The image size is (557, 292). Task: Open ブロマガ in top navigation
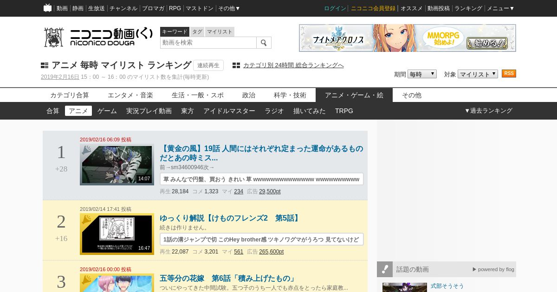click(x=153, y=8)
